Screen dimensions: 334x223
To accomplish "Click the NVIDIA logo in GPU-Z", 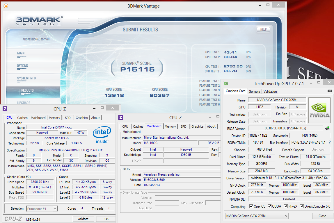I will [x=319, y=110].
